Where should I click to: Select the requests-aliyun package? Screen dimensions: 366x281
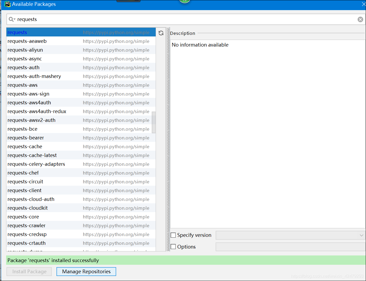[x=81, y=50]
